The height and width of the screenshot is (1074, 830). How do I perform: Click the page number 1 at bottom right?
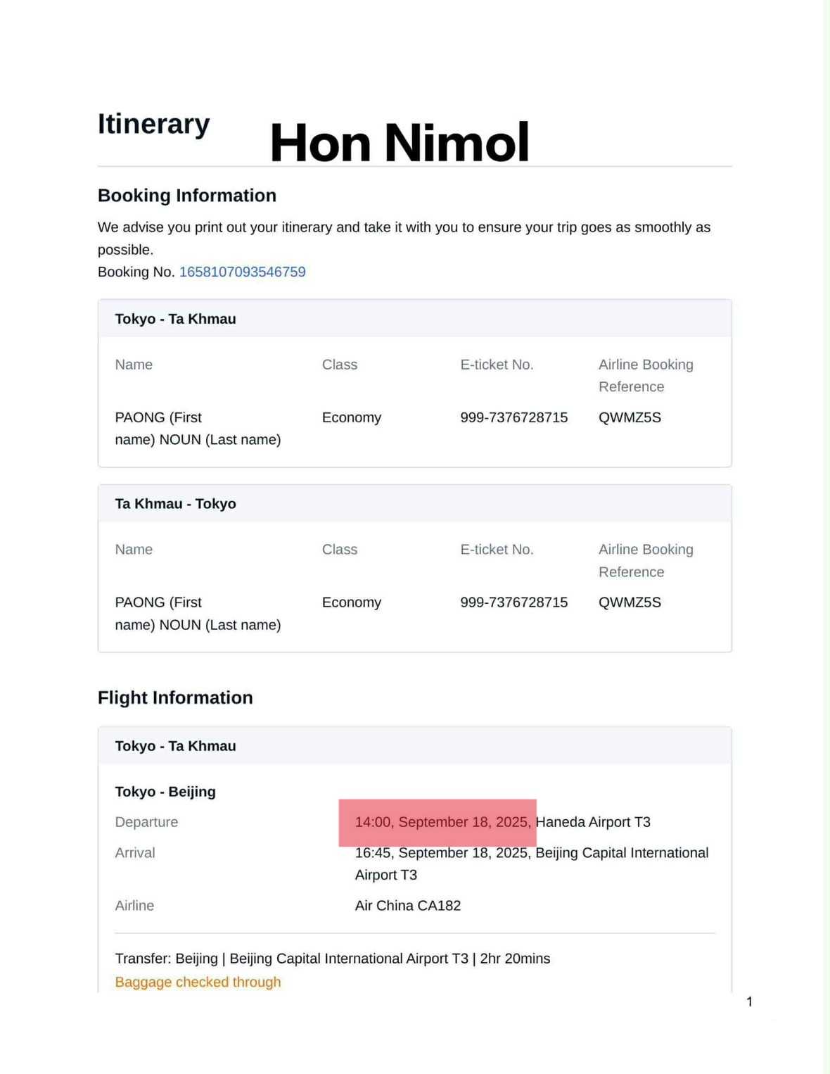[x=749, y=1002]
